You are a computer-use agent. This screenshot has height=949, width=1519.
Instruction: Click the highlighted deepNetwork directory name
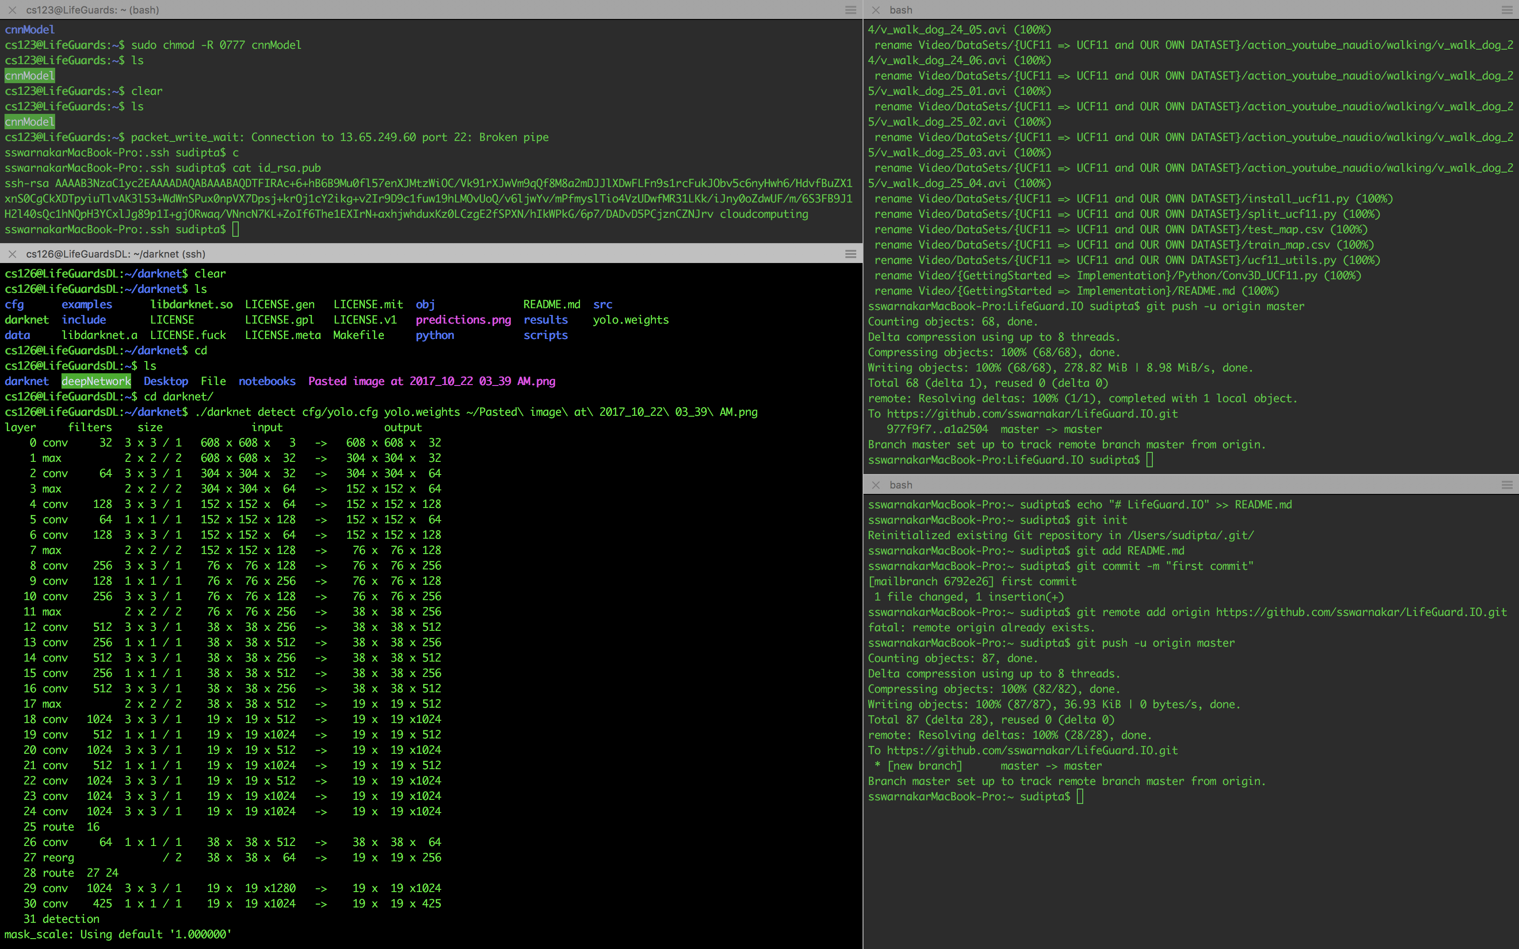point(96,381)
